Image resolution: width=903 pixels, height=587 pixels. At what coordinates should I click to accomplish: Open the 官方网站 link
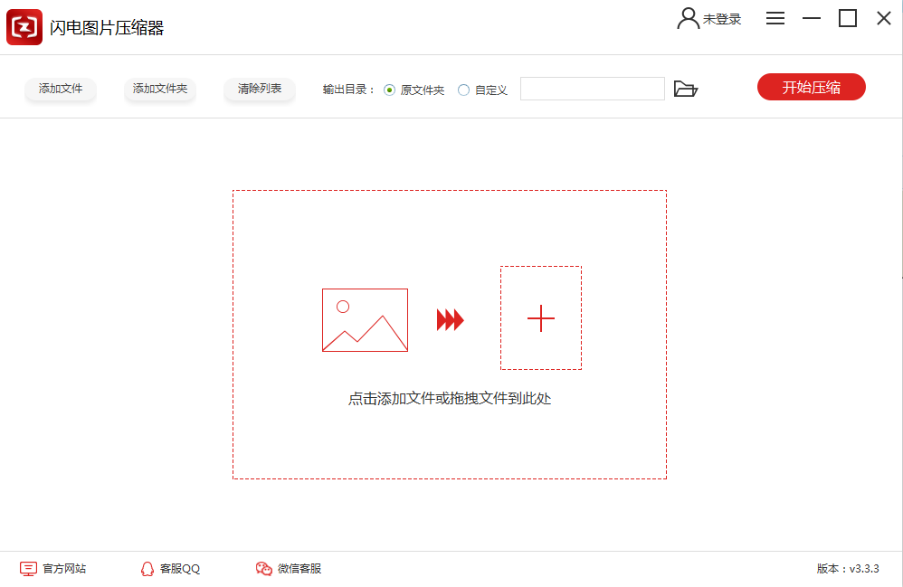53,569
